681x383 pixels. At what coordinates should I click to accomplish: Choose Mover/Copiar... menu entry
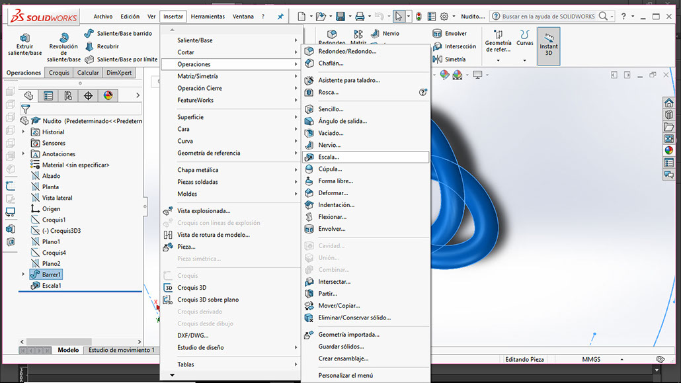(366, 306)
